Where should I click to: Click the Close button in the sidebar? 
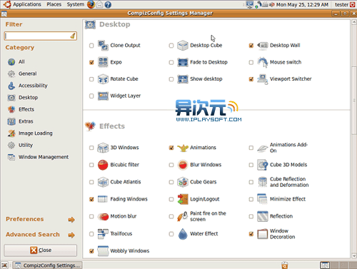point(41,250)
